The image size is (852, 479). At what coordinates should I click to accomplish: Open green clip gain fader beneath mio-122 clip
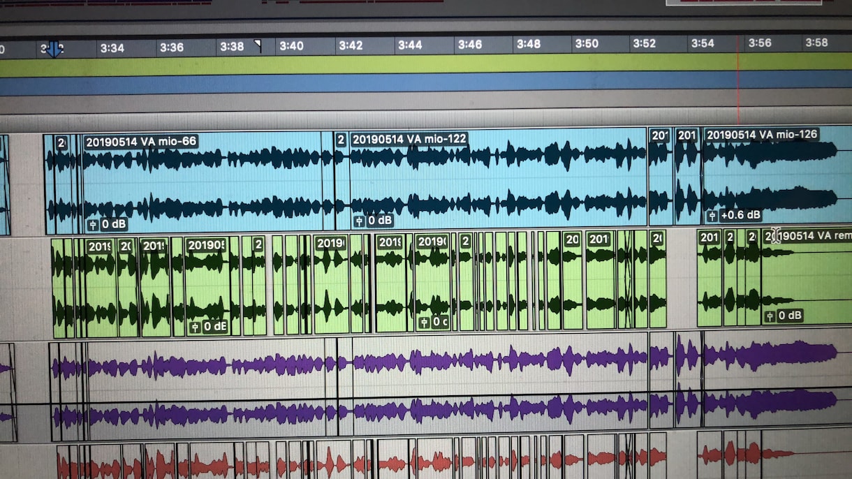pos(424,323)
